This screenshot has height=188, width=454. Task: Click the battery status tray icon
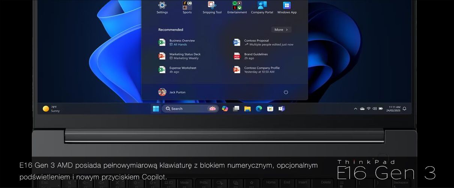pyautogui.click(x=381, y=109)
